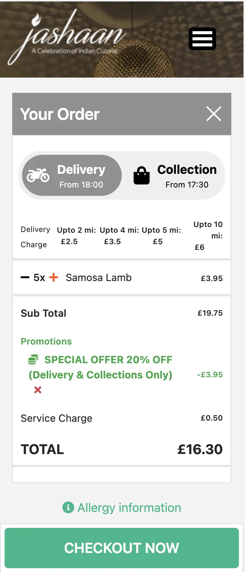Open the hamburger navigation menu
Viewport: 245px width, 572px height.
point(202,38)
